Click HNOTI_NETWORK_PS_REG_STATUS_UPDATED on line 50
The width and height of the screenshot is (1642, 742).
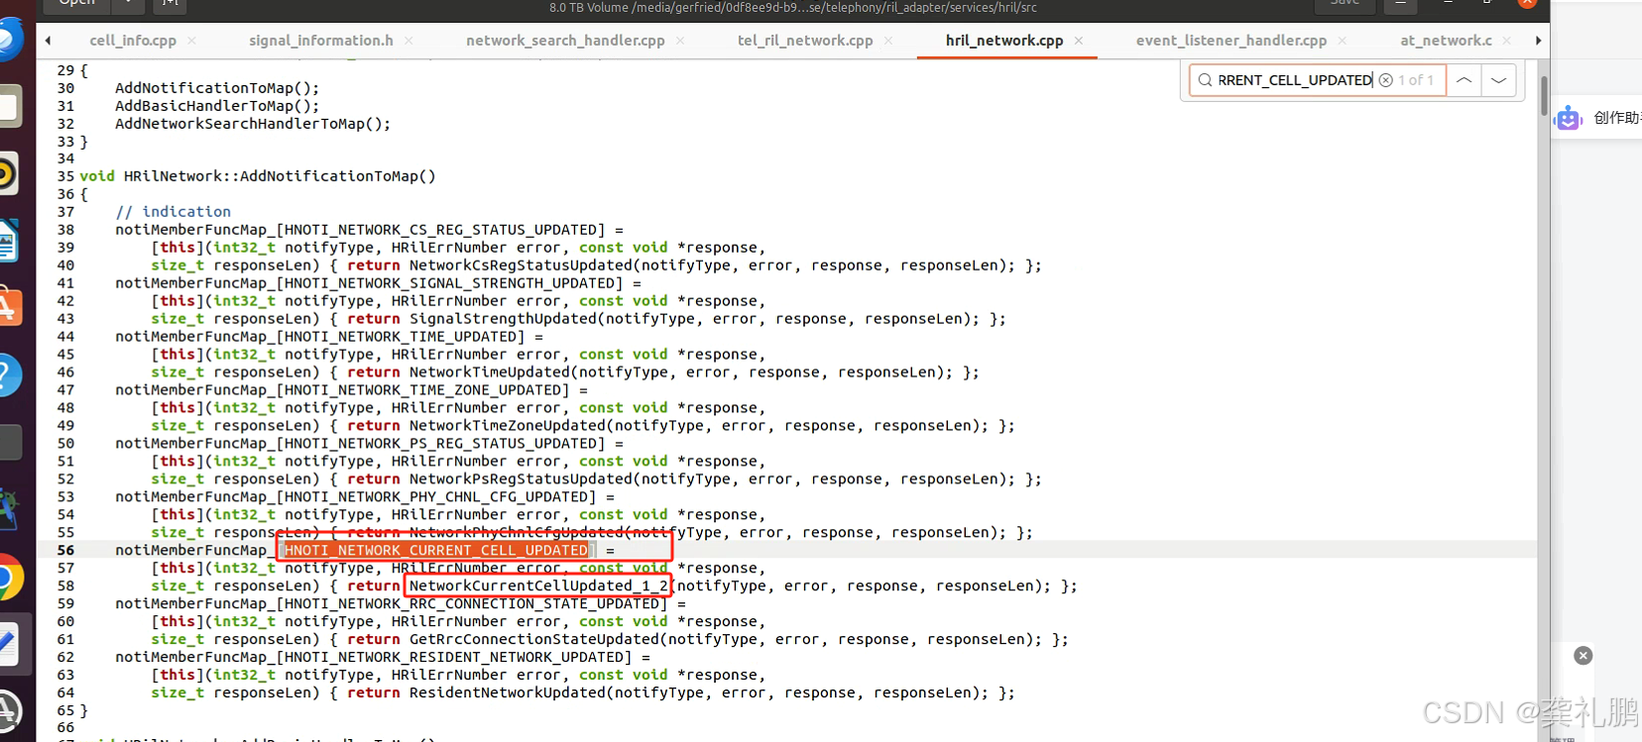click(x=440, y=444)
